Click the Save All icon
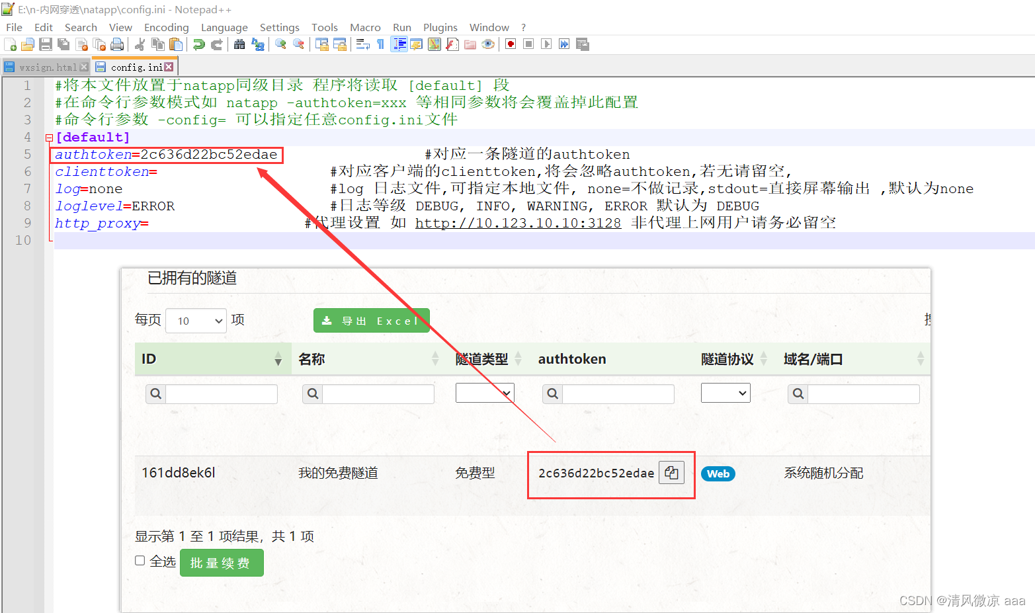 click(x=63, y=44)
